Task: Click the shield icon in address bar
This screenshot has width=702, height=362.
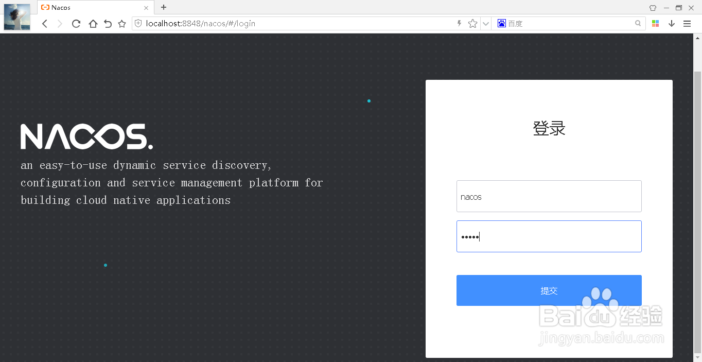Action: 138,24
